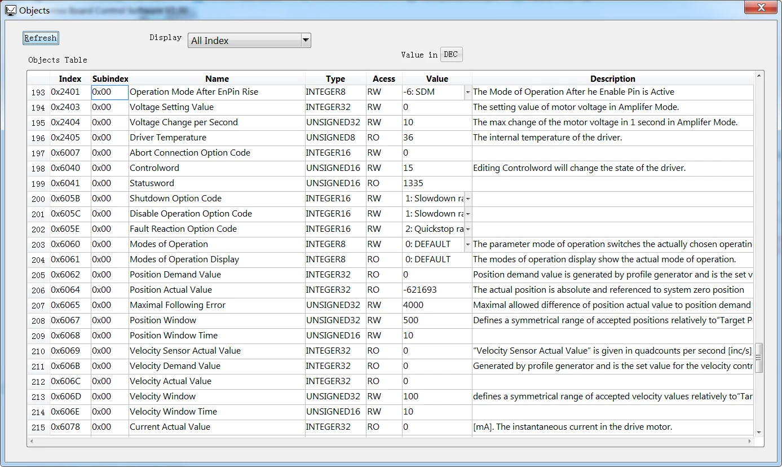Image resolution: width=782 pixels, height=467 pixels.
Task: Click index cell 0x6041
Action: tap(70, 183)
